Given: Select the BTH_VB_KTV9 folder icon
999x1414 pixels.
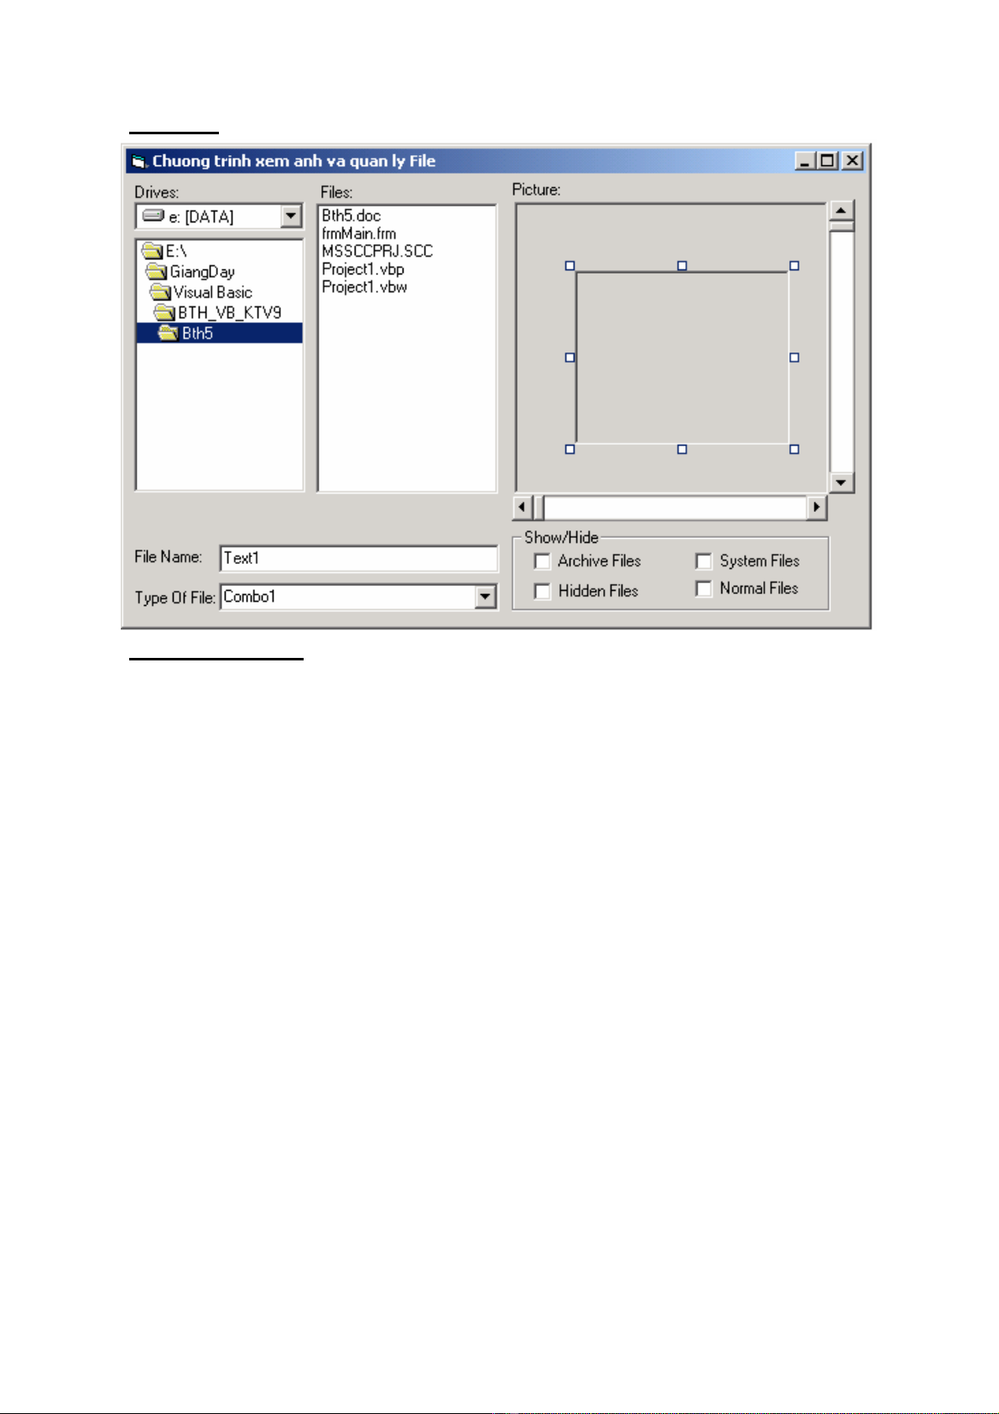Looking at the screenshot, I should click(x=164, y=312).
